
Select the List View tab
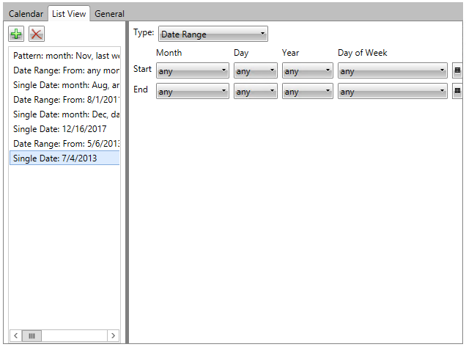(69, 14)
